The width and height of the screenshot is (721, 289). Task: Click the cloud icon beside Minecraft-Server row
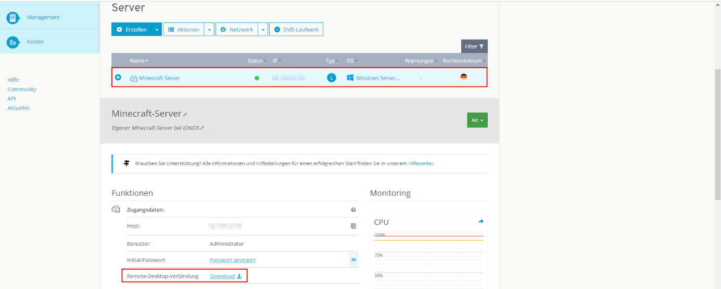click(134, 78)
